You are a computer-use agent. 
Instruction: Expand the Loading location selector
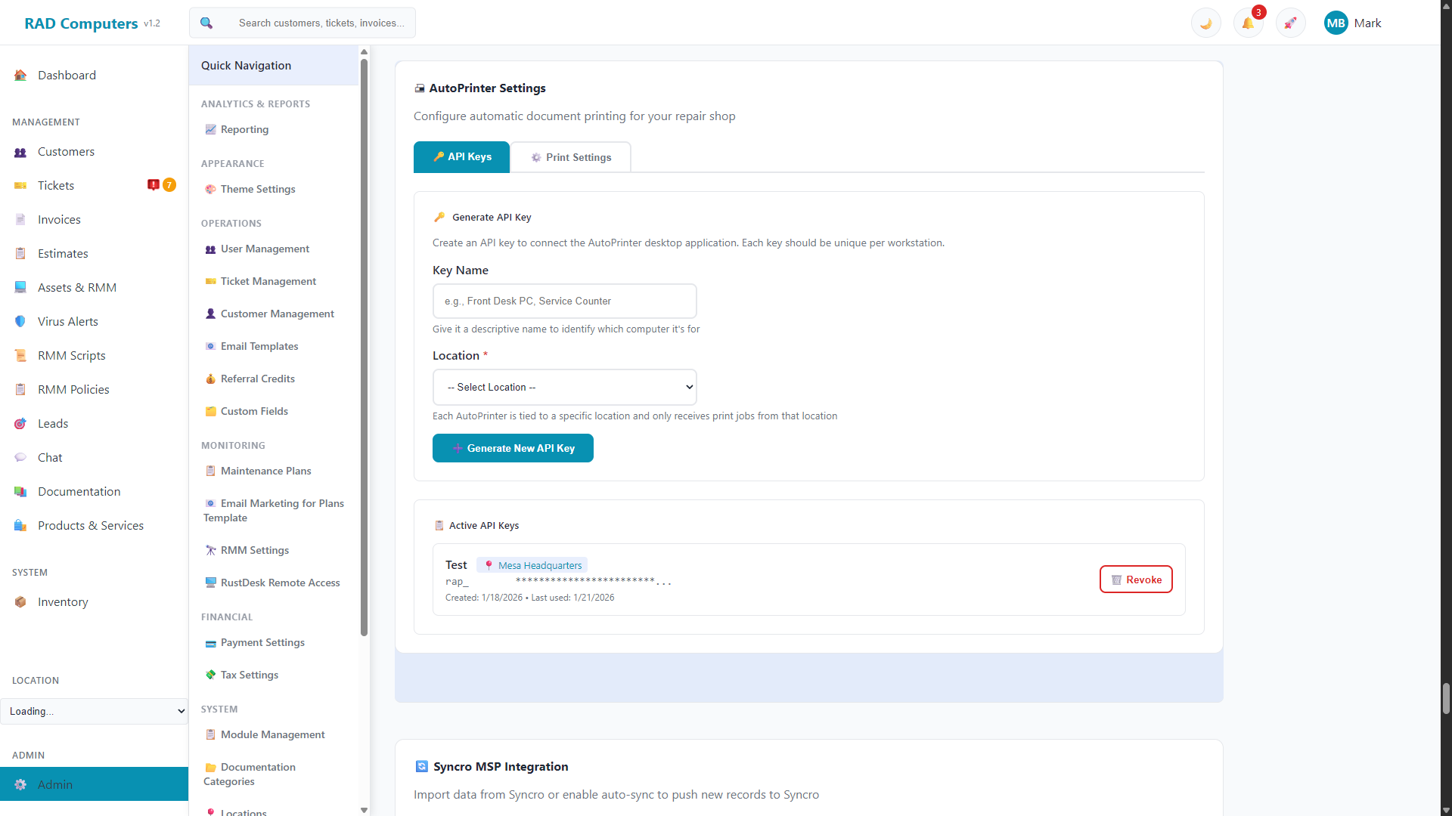point(94,711)
